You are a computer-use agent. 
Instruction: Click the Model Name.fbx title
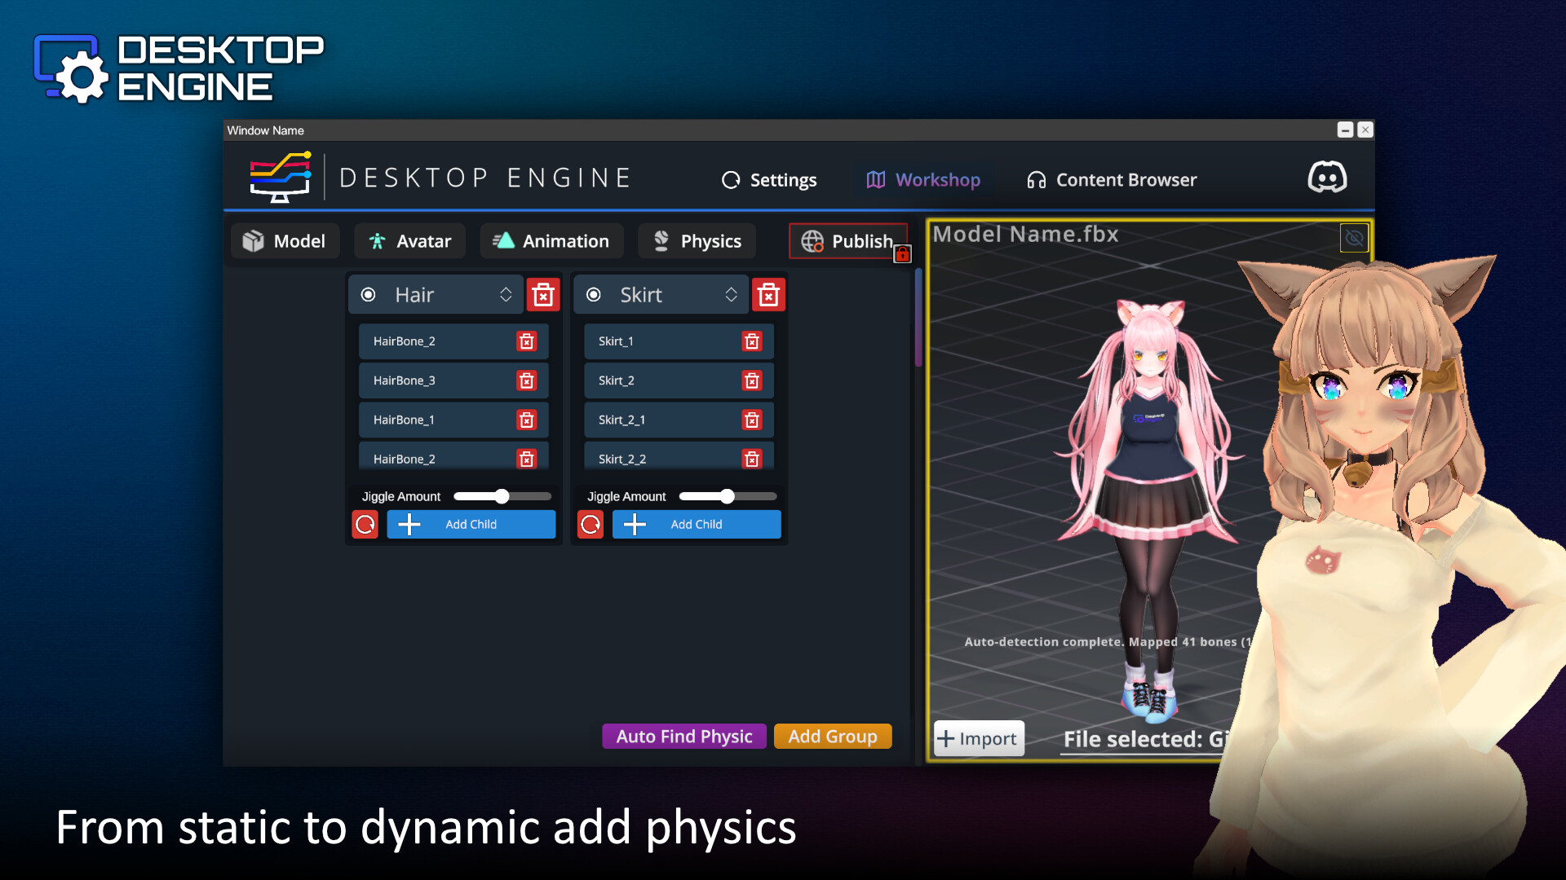[x=1025, y=235]
